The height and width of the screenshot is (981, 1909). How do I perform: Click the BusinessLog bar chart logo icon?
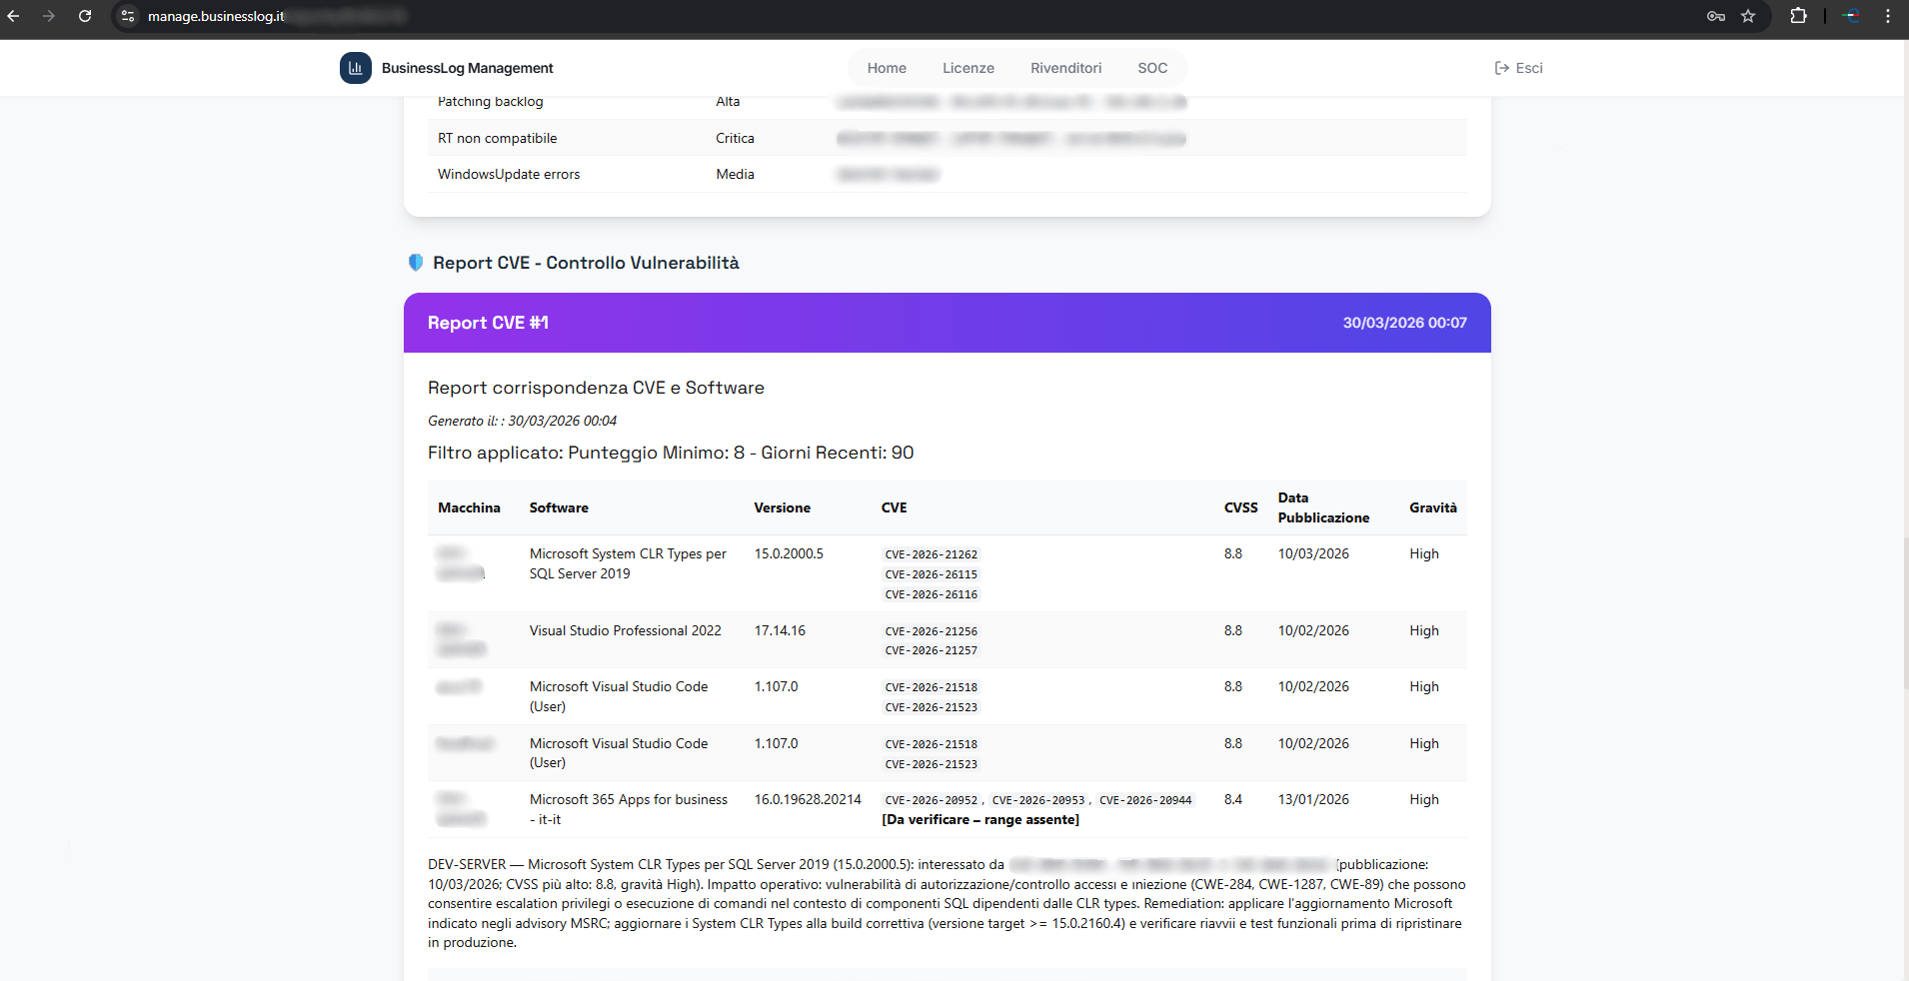click(355, 67)
